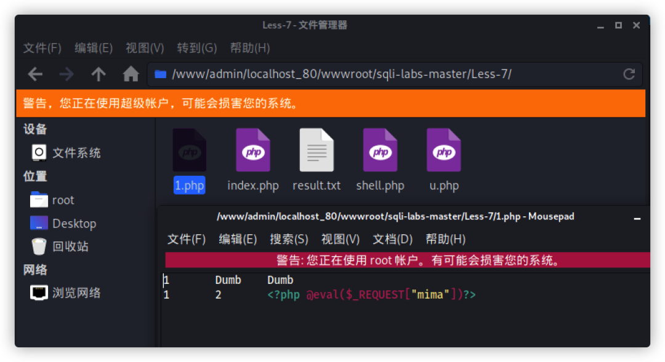
Task: Open file manager 视图(V) menu
Action: pyautogui.click(x=145, y=48)
